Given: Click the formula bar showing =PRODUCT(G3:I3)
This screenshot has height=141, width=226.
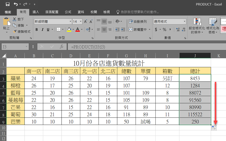Looking at the screenshot, I should [141, 47].
